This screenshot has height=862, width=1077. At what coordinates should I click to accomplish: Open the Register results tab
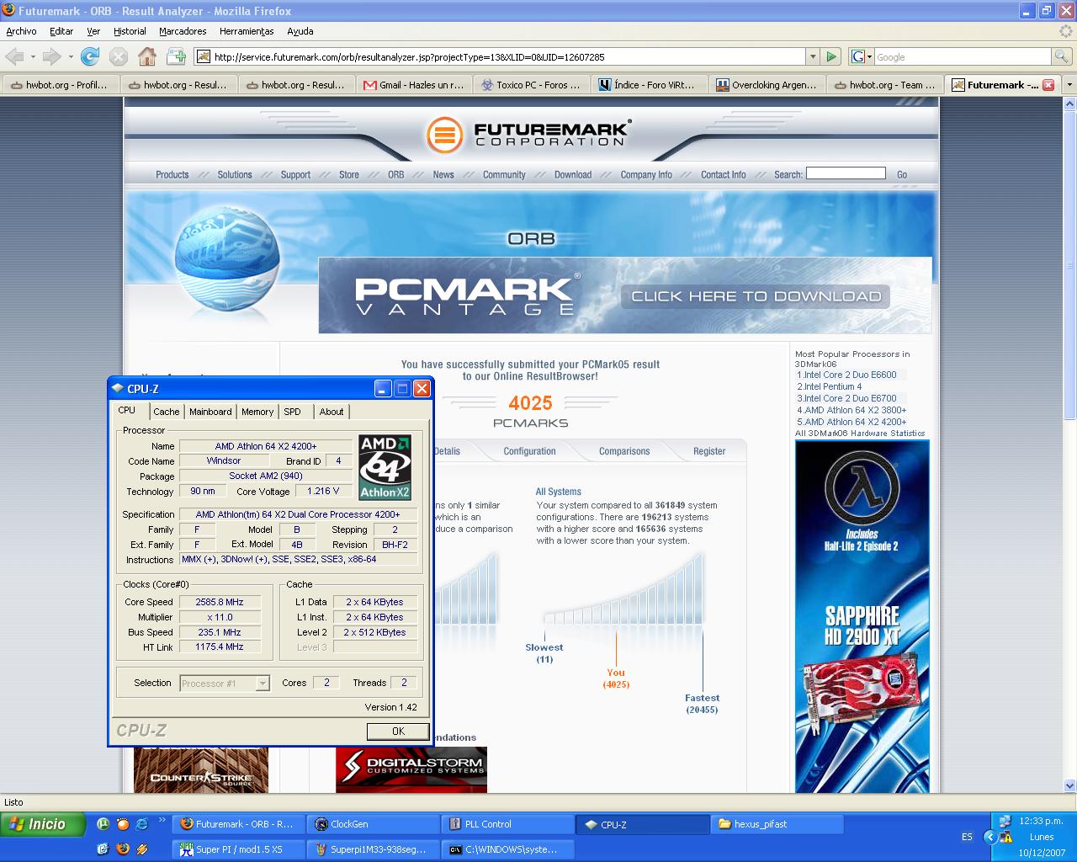(709, 451)
